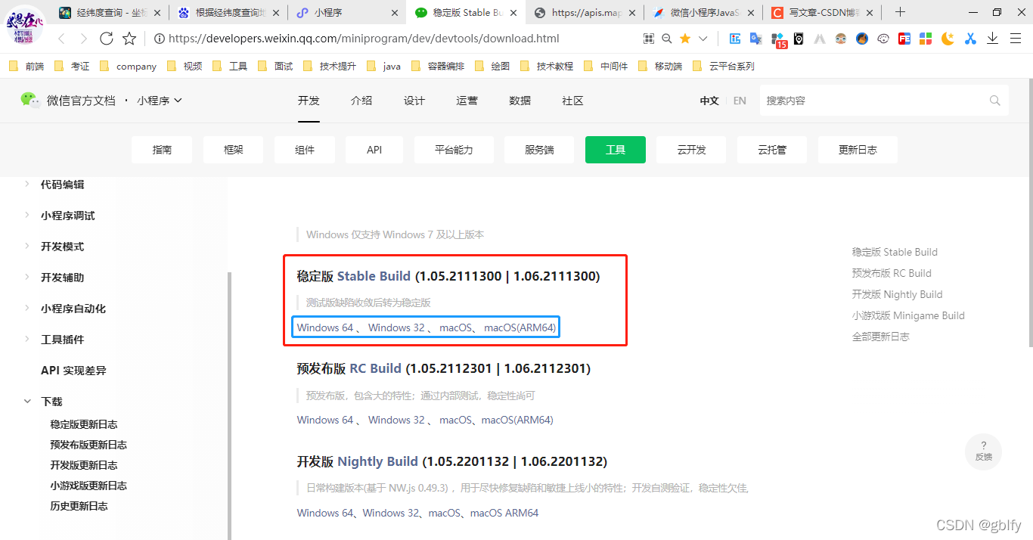1033x540 pixels.
Task: Open the API category button
Action: pyautogui.click(x=374, y=150)
